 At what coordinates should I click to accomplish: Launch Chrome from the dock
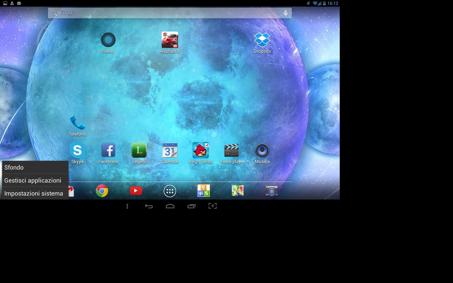pos(102,191)
